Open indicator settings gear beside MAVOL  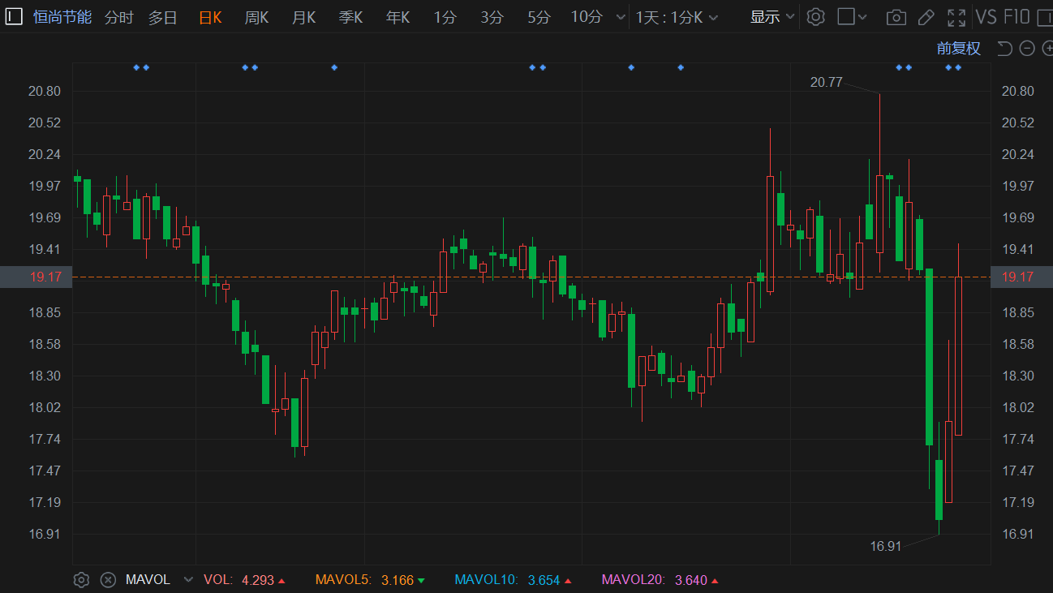point(81,580)
